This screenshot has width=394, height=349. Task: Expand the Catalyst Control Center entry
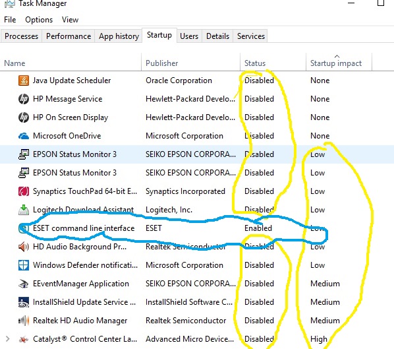[7, 339]
